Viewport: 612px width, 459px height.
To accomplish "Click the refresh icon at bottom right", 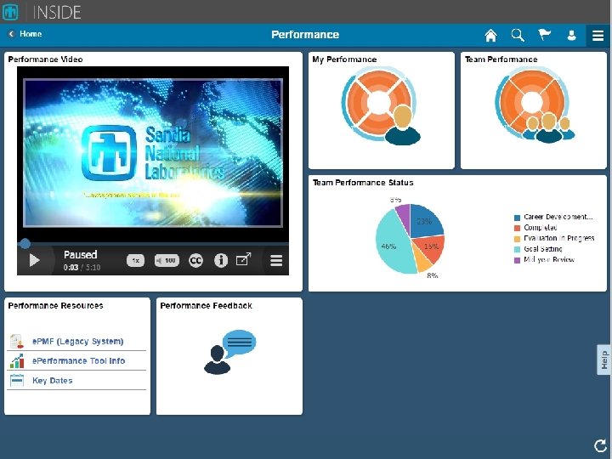I will 600,445.
